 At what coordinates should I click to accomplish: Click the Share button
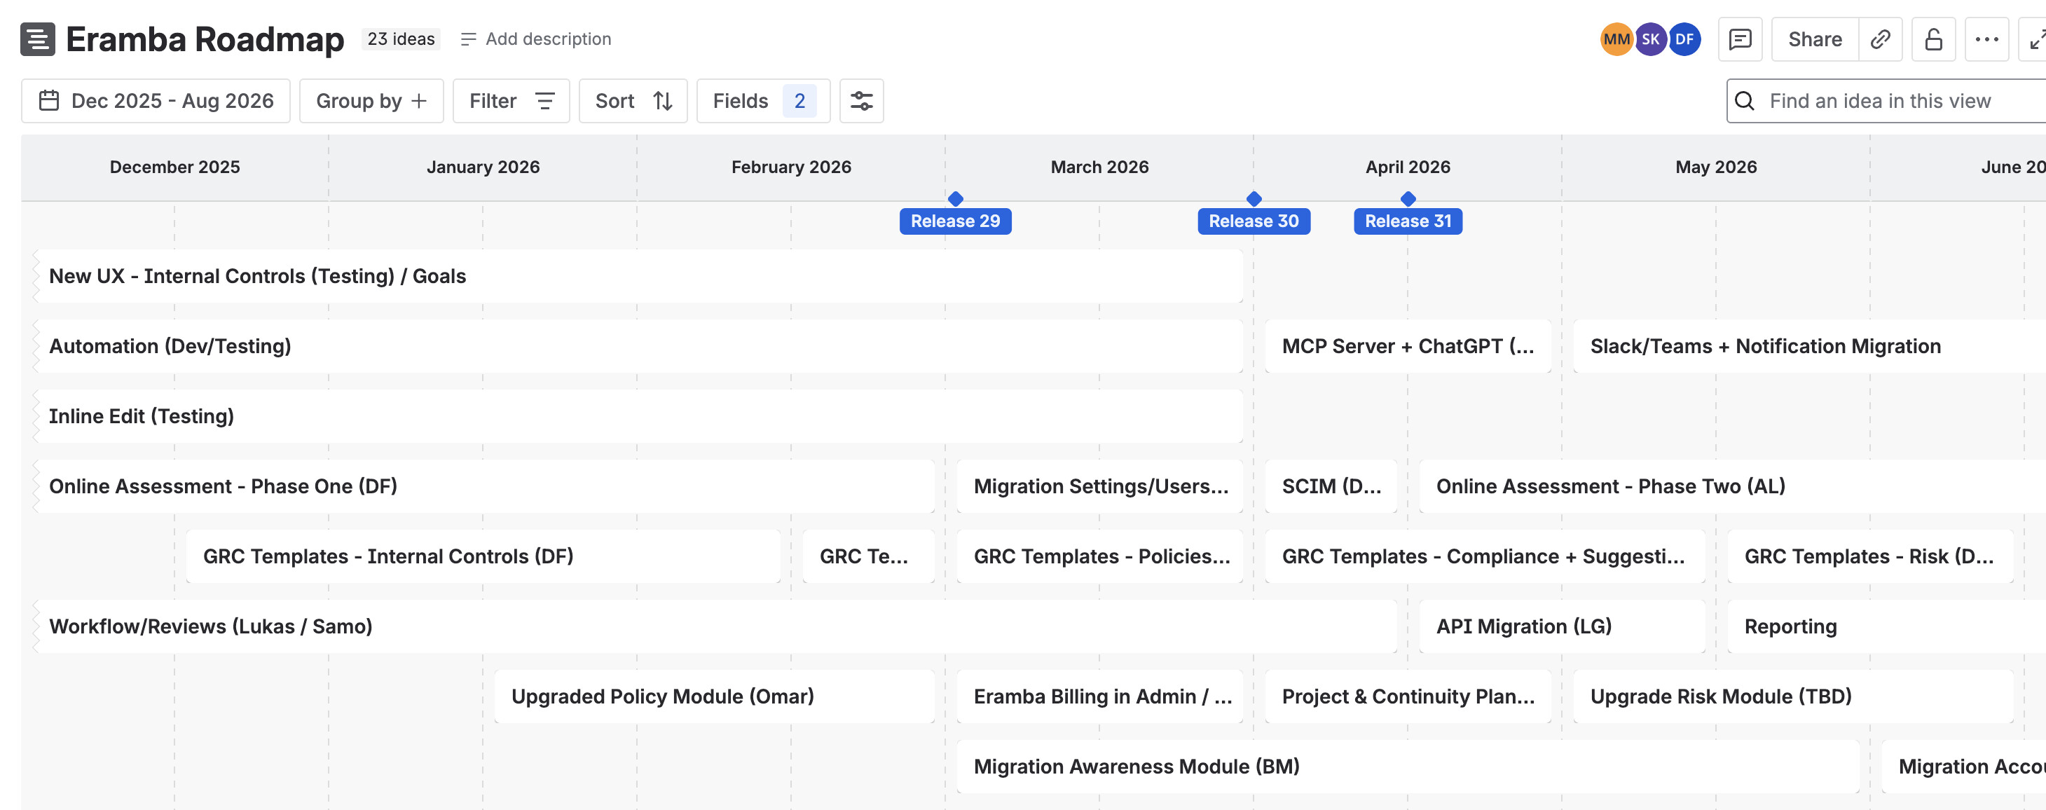click(1814, 39)
